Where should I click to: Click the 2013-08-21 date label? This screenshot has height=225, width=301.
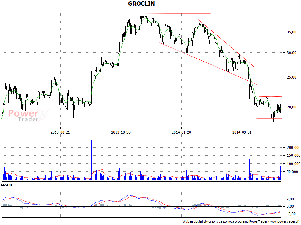[60, 132]
